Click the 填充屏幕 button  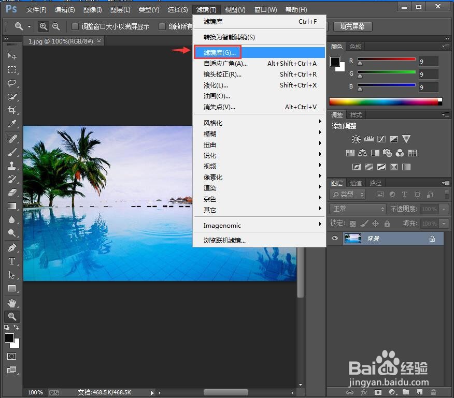pos(352,26)
